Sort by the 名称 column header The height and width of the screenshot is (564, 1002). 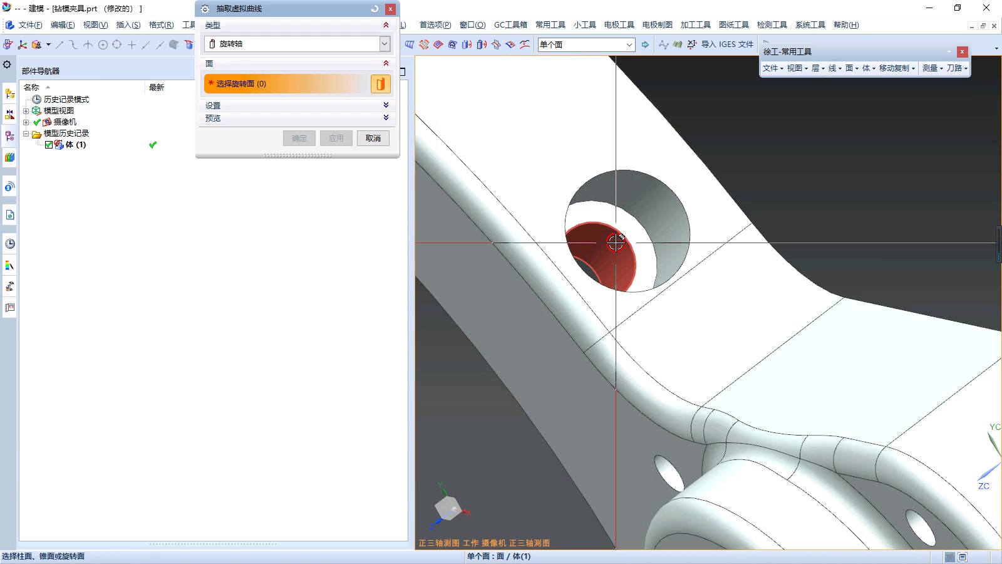pos(31,88)
